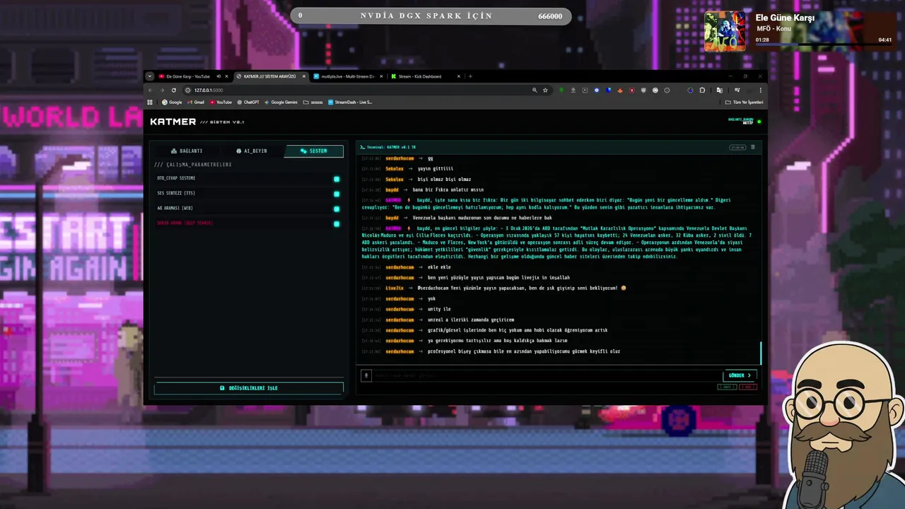Open the Google Gemini bookmark

click(x=281, y=103)
